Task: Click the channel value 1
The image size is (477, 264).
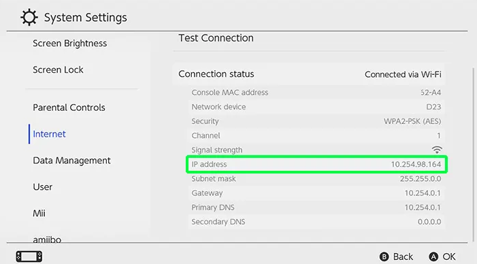Action: (x=439, y=135)
